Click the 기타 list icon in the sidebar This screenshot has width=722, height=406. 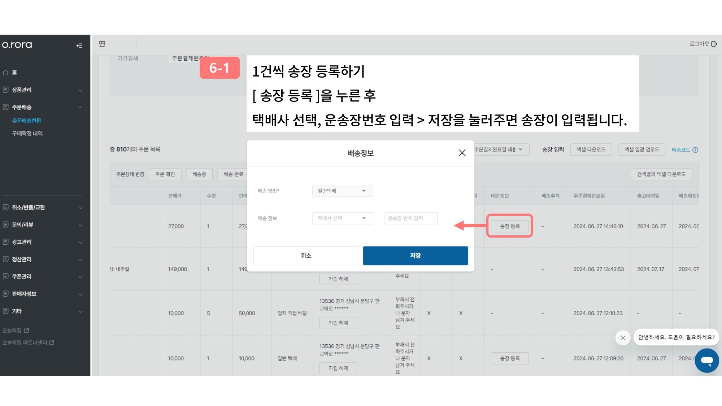pyautogui.click(x=5, y=311)
